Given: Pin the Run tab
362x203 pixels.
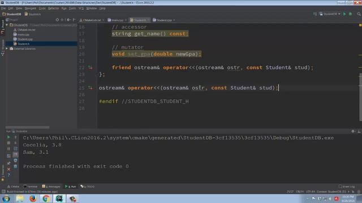Looking at the screenshot, I should (x=8, y=163).
